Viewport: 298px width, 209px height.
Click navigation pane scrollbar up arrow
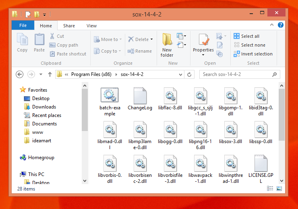click(85, 86)
